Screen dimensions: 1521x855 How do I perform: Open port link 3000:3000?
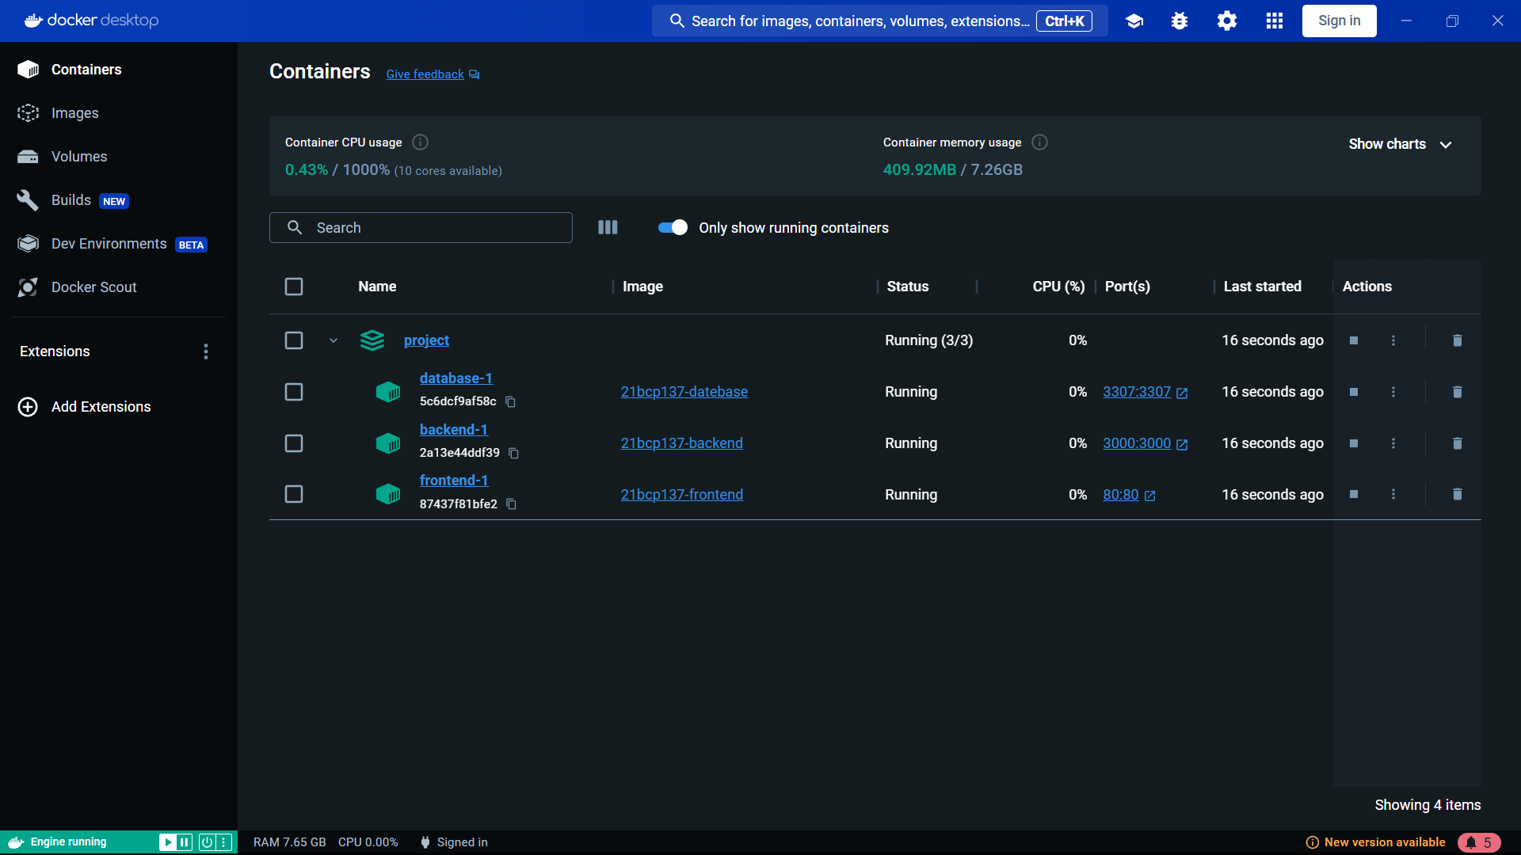[x=1137, y=443]
